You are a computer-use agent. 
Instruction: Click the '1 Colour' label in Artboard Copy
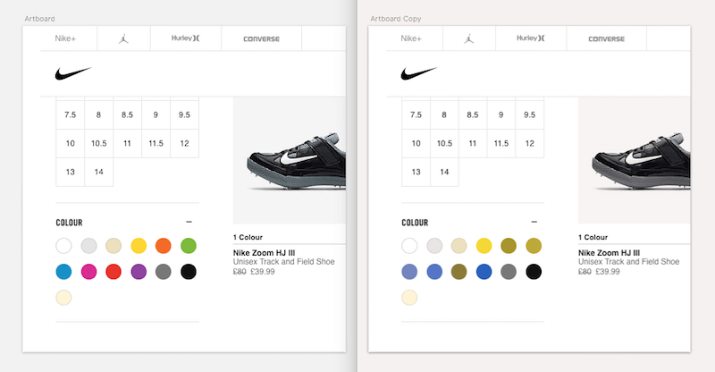point(593,237)
